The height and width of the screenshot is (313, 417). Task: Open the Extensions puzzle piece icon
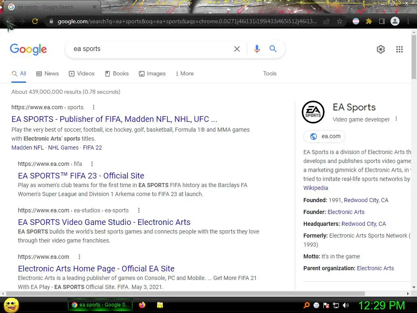[x=369, y=21]
